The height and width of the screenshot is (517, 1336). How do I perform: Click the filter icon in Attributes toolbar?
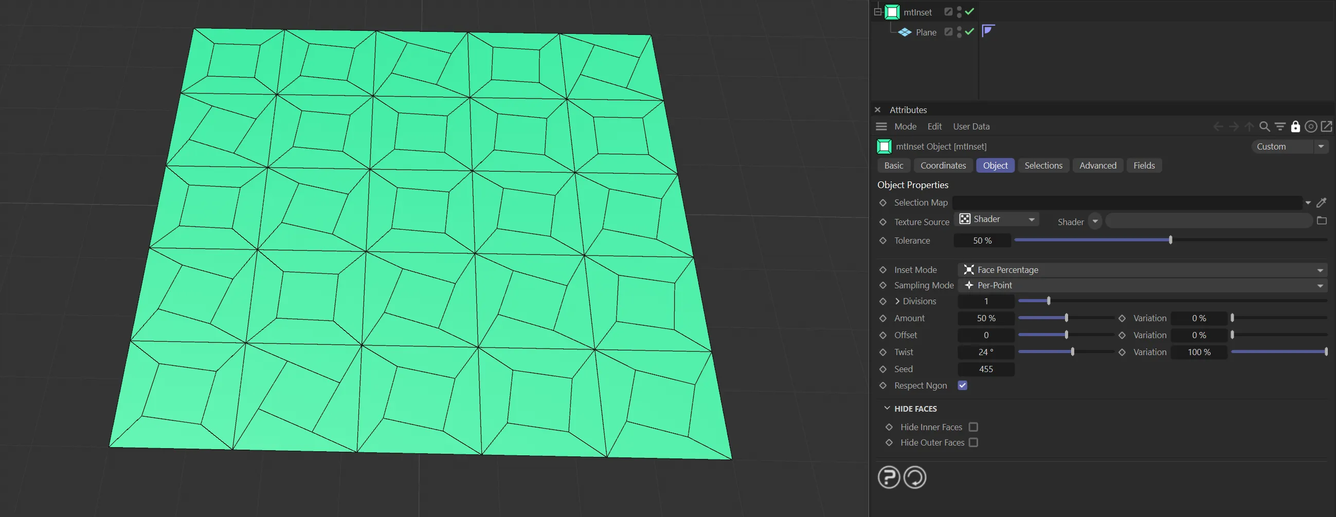(1279, 126)
